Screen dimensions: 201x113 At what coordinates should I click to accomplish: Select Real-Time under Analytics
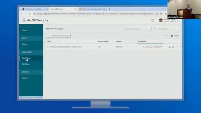tap(26, 58)
